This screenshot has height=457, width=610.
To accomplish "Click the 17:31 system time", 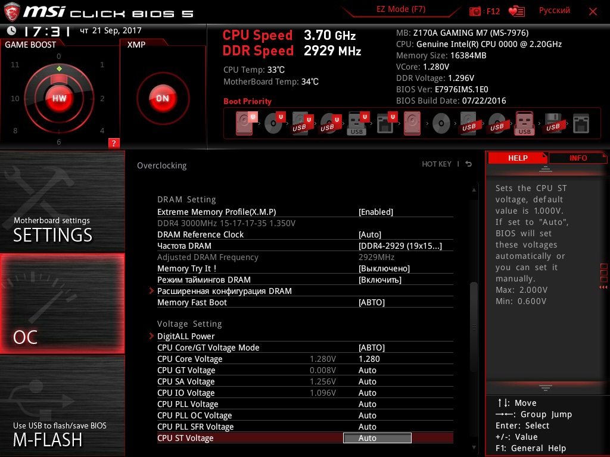I will [x=47, y=31].
